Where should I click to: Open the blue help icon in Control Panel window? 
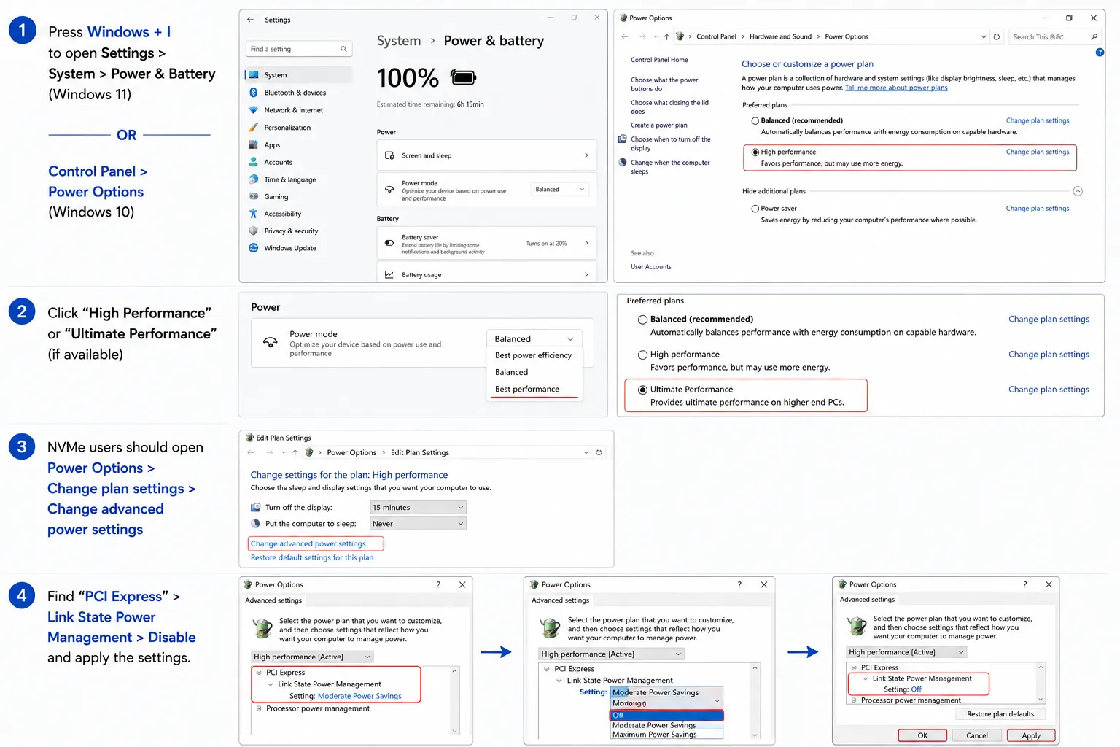1100,53
